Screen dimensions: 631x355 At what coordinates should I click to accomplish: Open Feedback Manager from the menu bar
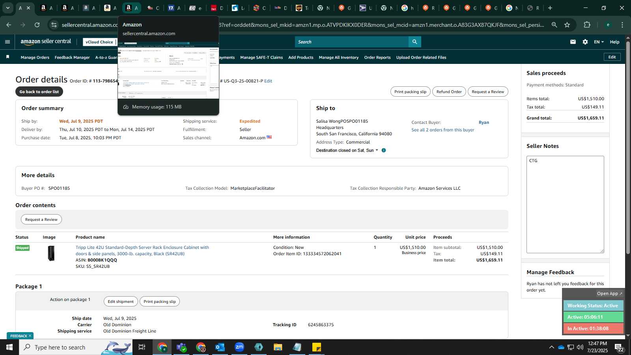click(x=72, y=58)
